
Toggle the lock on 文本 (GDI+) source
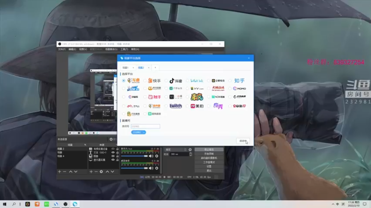(x=117, y=153)
